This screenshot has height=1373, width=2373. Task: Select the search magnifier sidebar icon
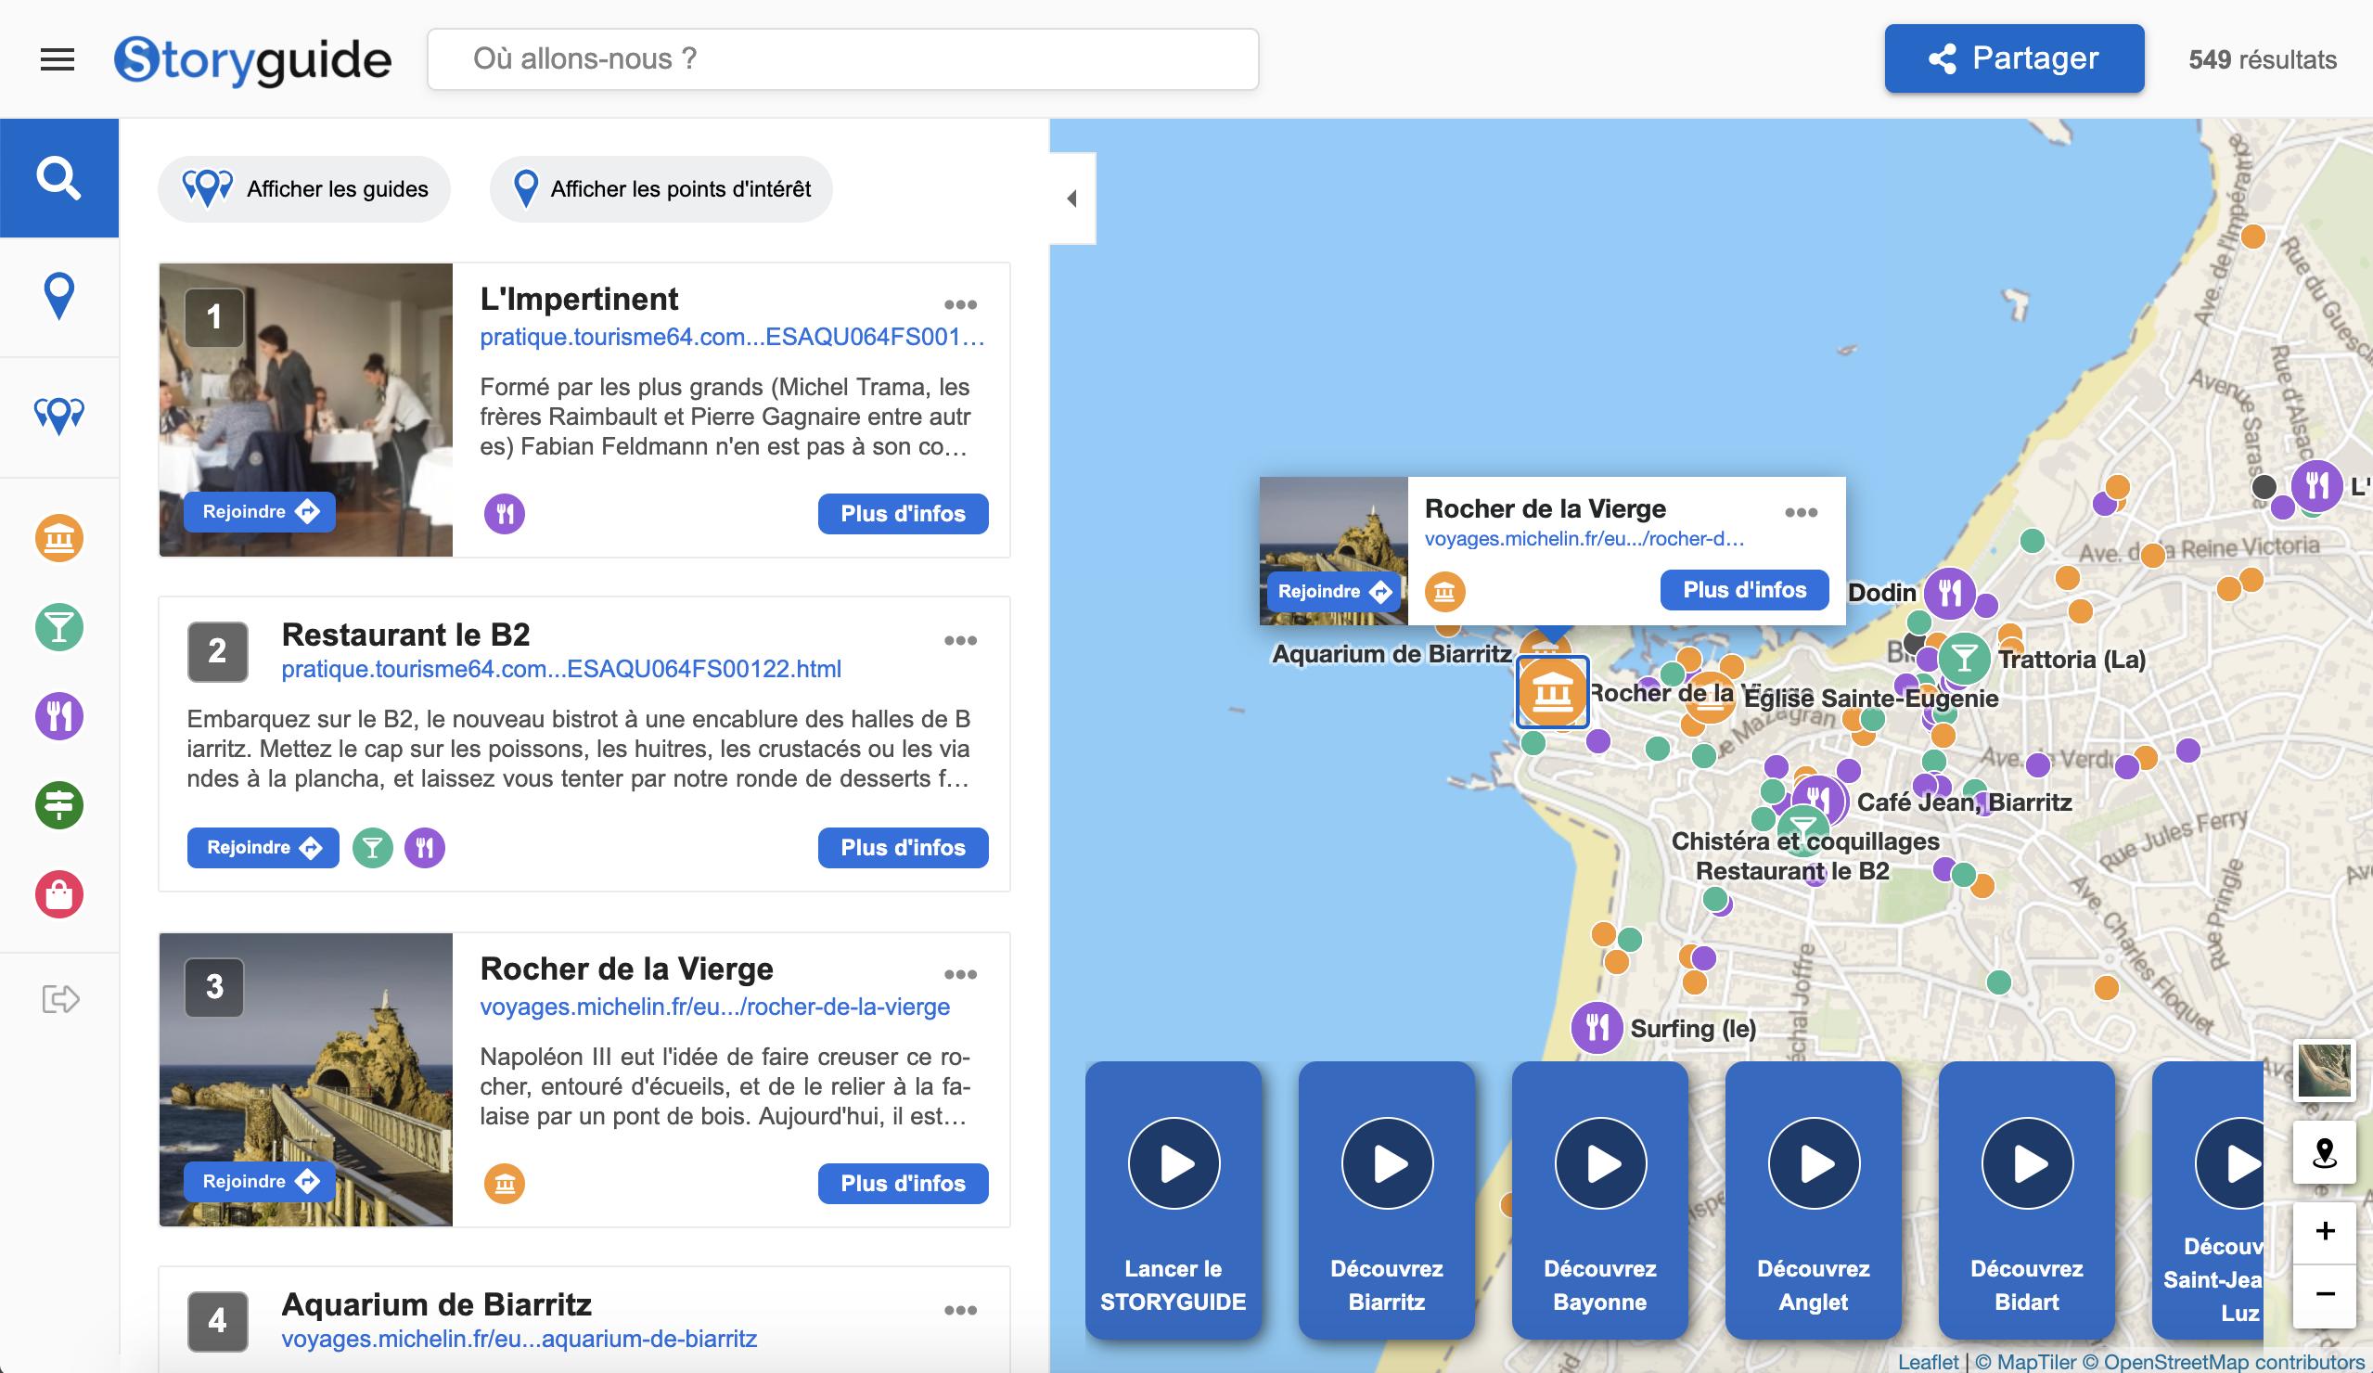click(x=58, y=178)
